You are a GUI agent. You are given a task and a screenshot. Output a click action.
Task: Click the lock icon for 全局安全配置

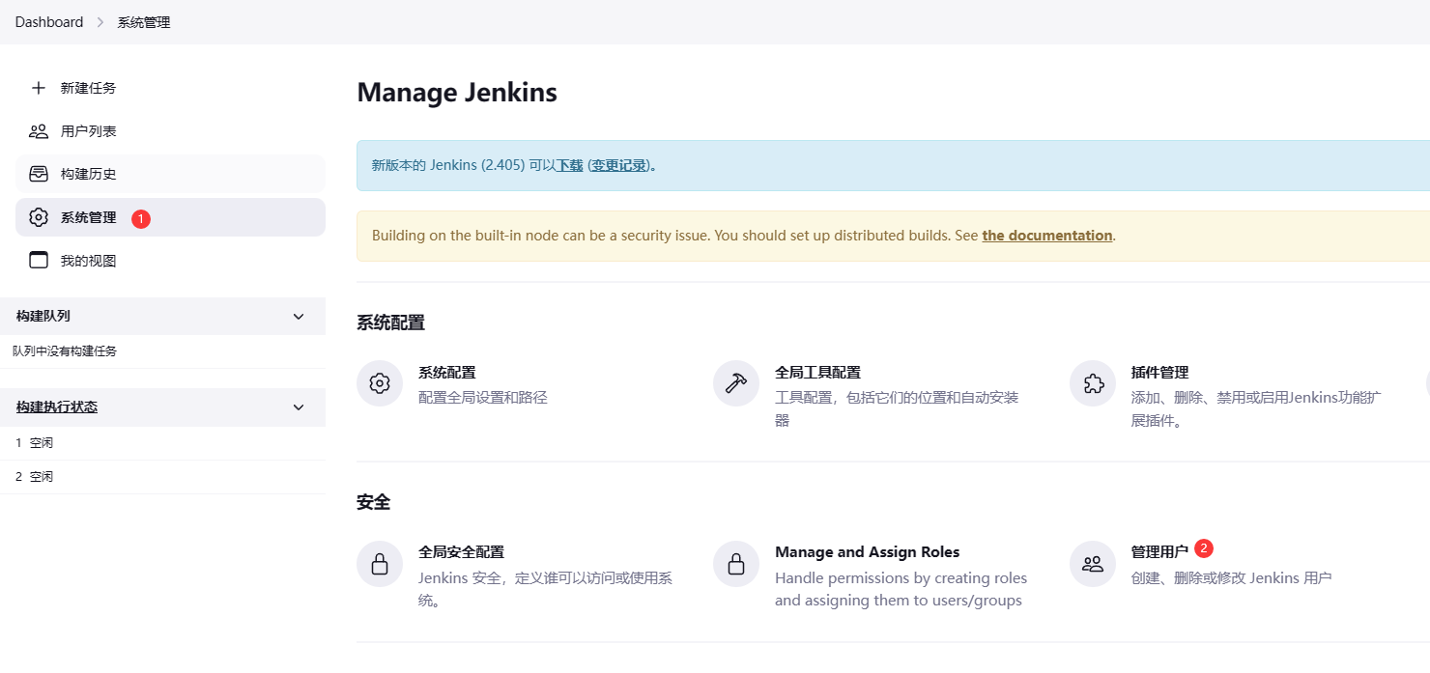(x=380, y=564)
